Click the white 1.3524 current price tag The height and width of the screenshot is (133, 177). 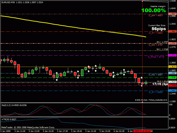coord(172,82)
